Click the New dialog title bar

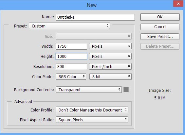point(86,5)
